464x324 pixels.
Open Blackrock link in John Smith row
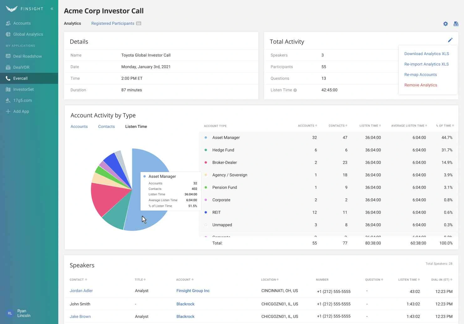tap(185, 304)
